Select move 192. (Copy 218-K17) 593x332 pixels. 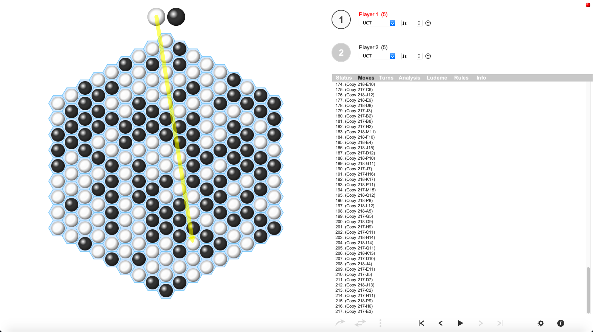[x=355, y=180]
